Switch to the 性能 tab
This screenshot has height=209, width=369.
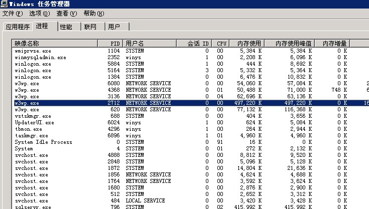69,27
